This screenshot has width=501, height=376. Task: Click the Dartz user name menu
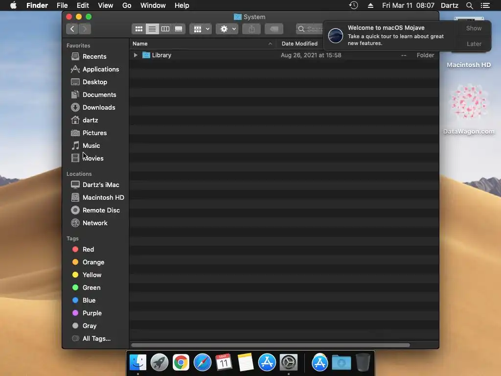[x=450, y=5]
